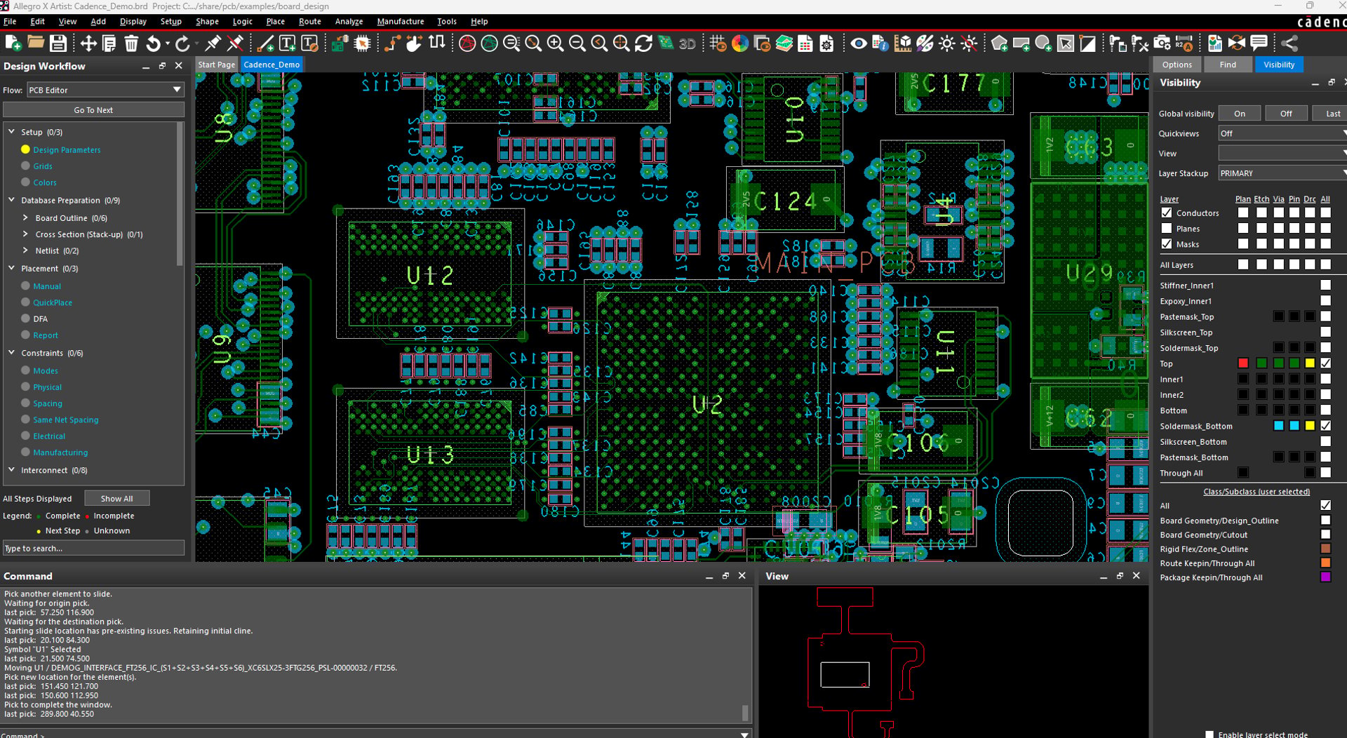This screenshot has width=1347, height=738.
Task: Select the Slide tool with hand icon
Action: [x=415, y=43]
